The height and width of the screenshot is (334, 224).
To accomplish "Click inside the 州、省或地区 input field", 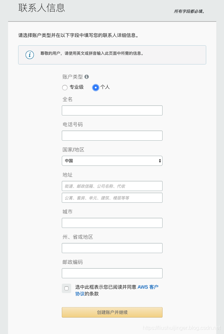I will tap(112, 248).
